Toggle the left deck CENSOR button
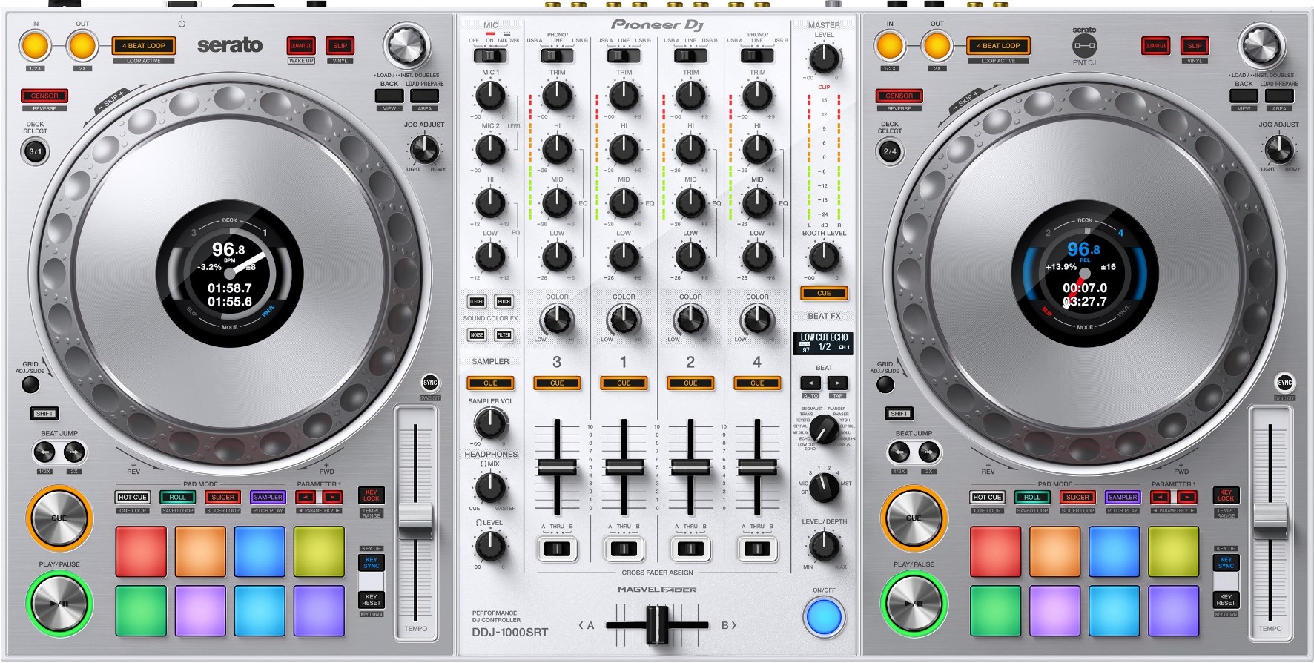Image resolution: width=1314 pixels, height=663 pixels. click(x=44, y=96)
